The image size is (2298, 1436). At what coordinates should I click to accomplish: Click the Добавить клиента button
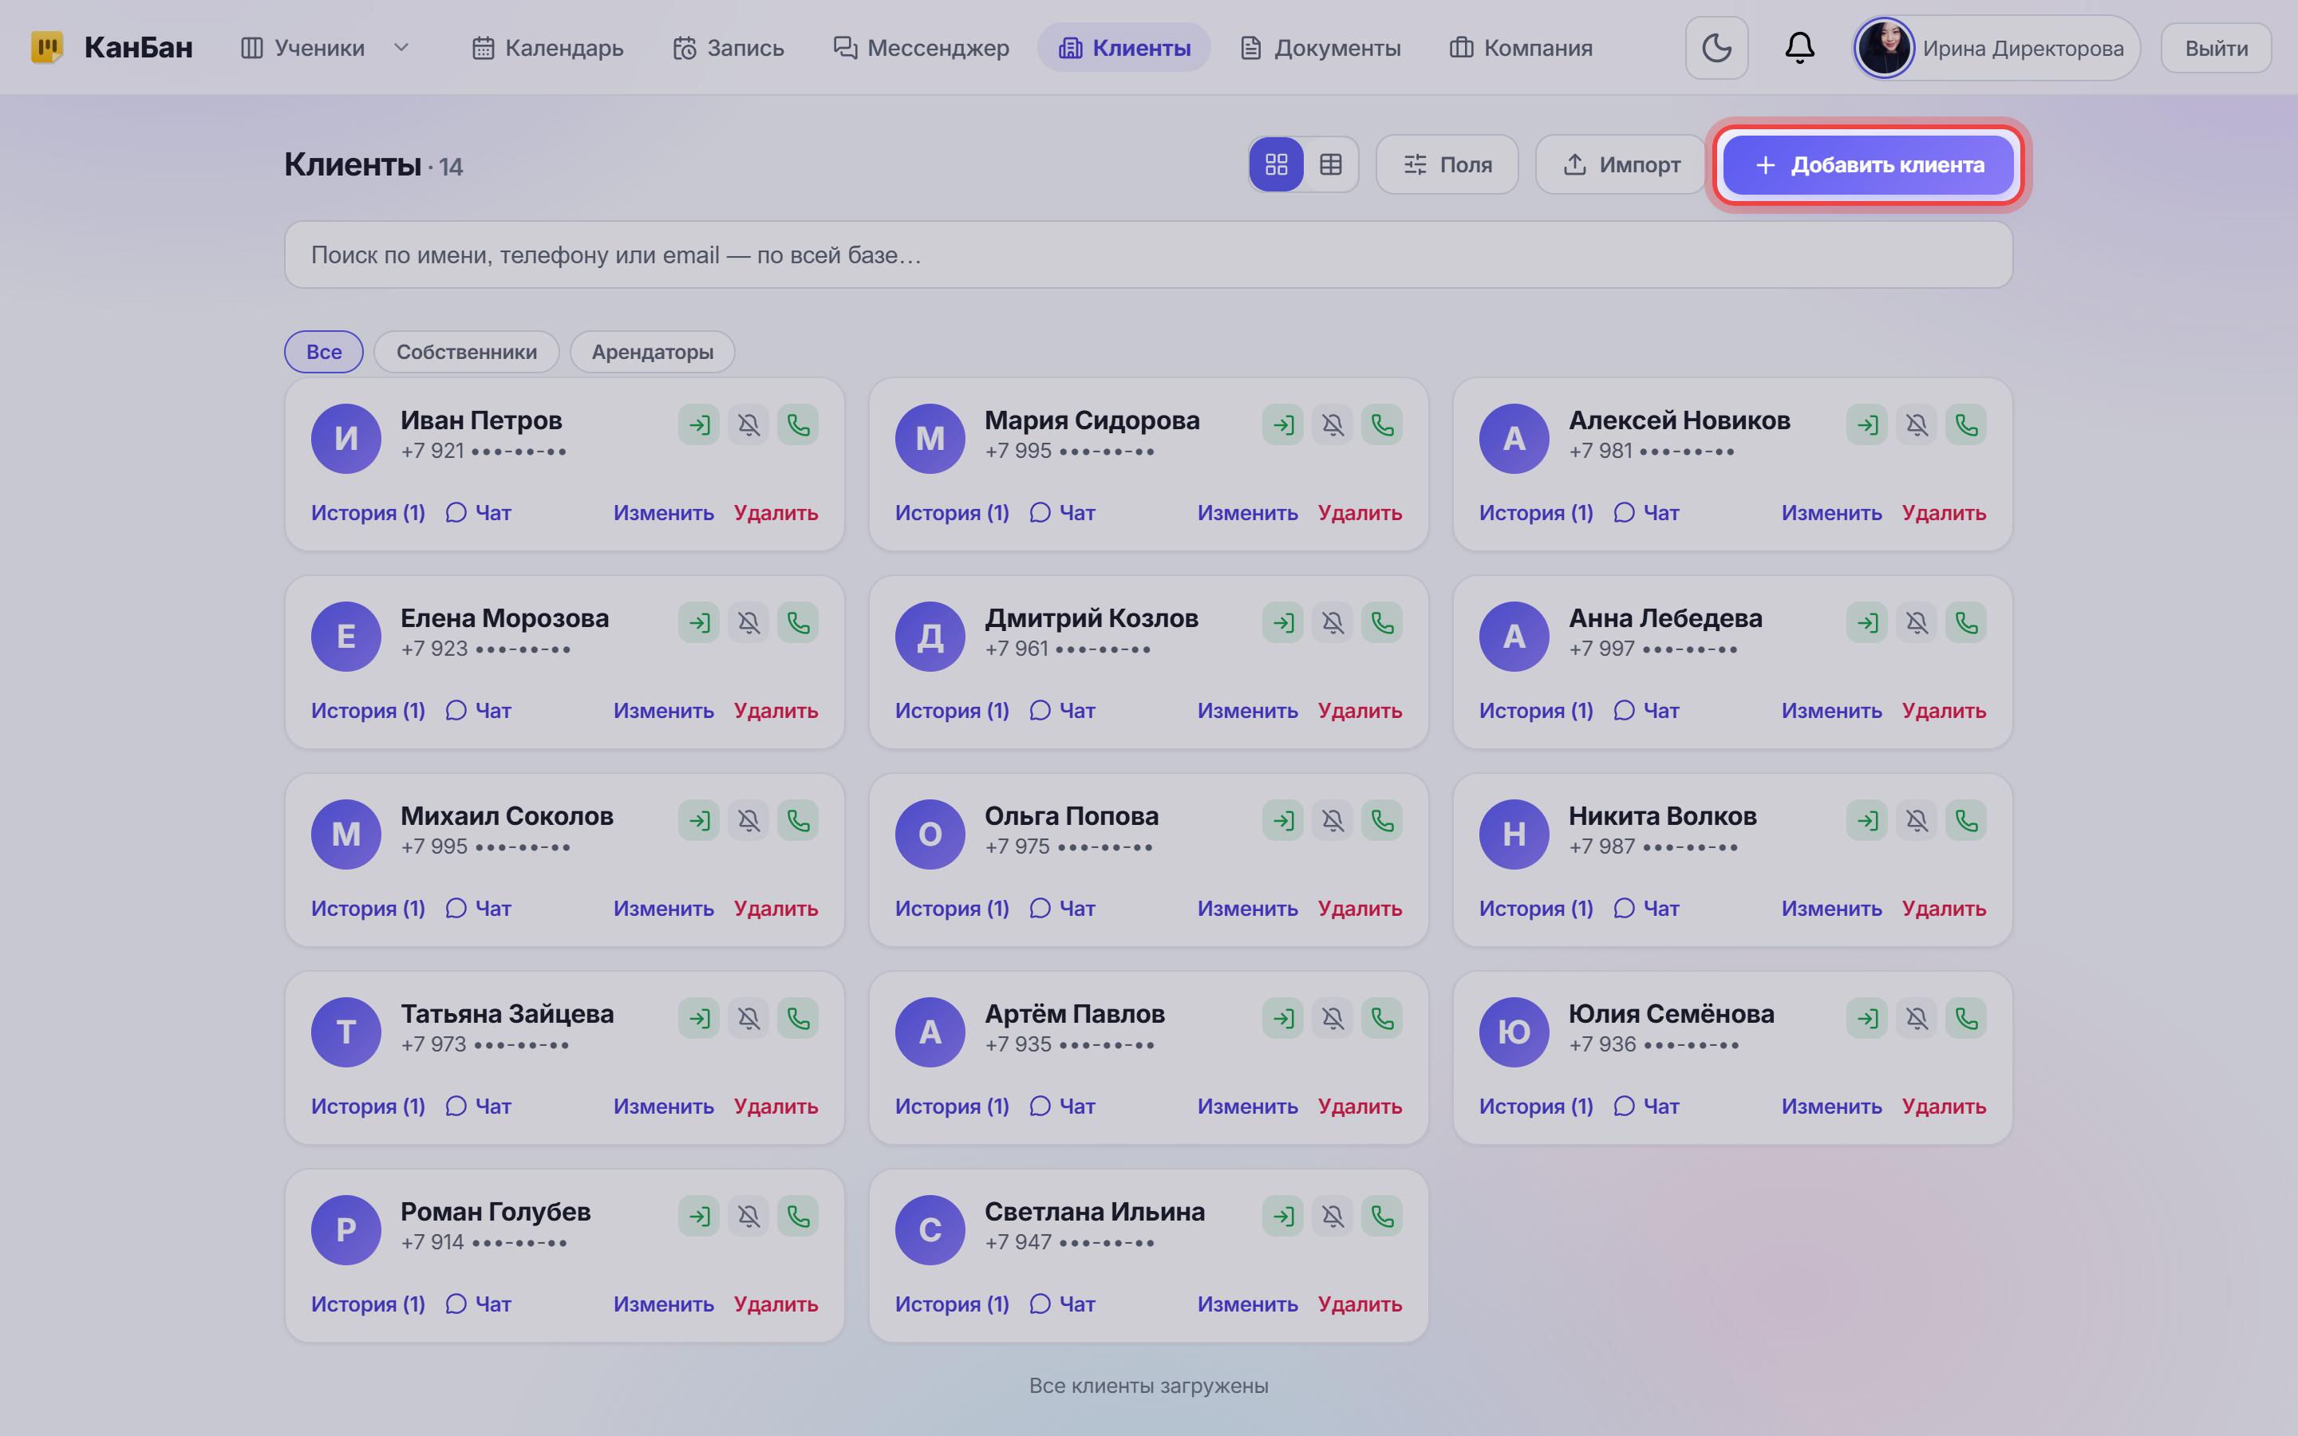tap(1868, 164)
